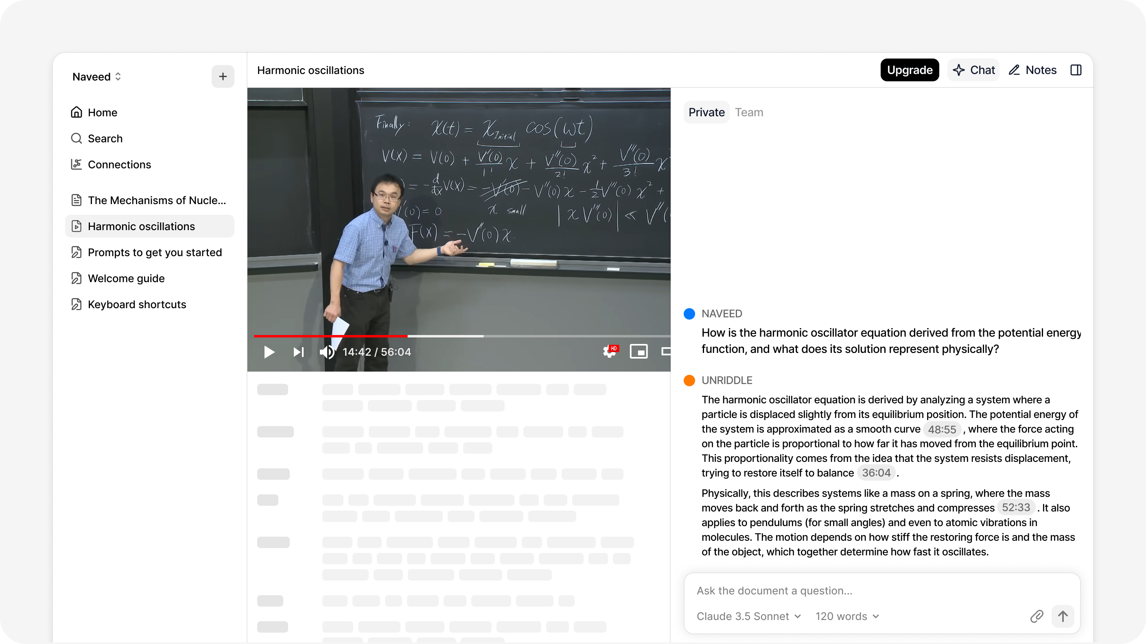Screen dimensions: 1146x644
Task: Click the Search magnifier icon
Action: click(77, 138)
